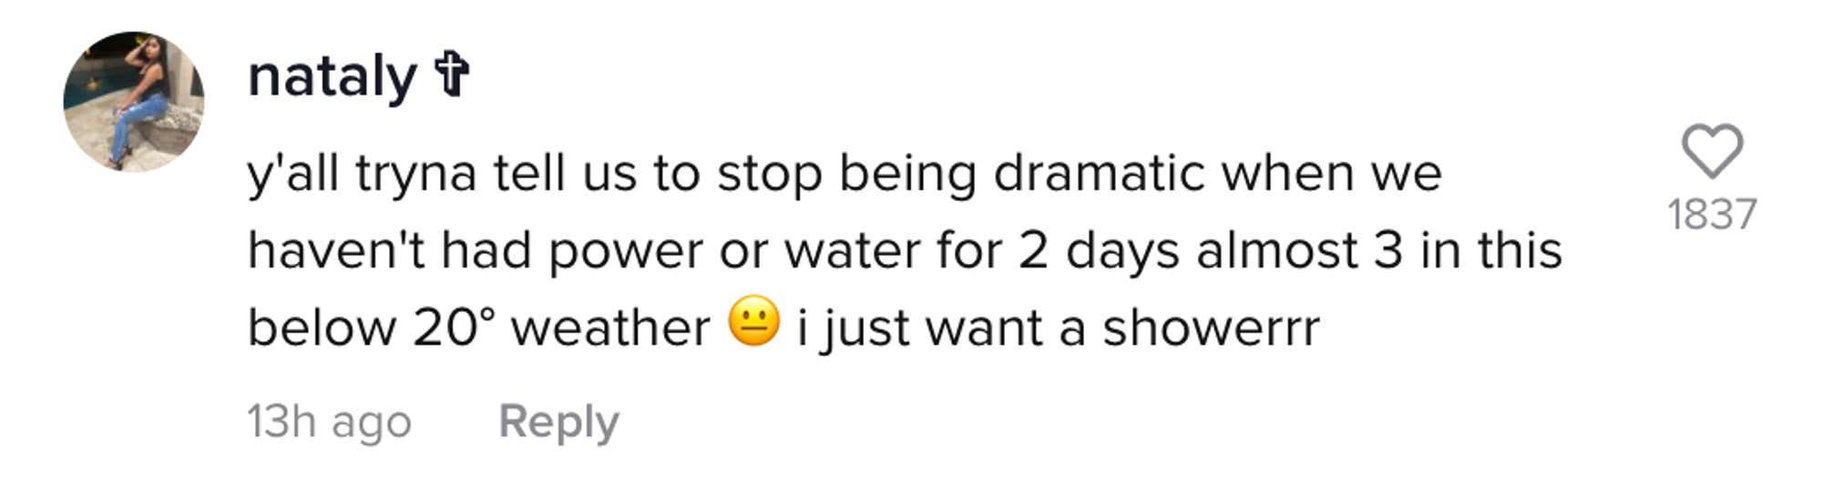This screenshot has width=1822, height=493.
Task: Reply to nataly's comment
Action: [558, 422]
